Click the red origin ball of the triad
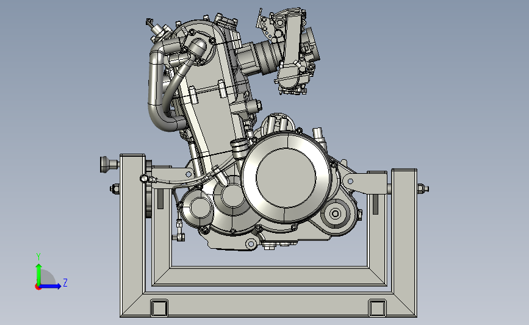 38,287
